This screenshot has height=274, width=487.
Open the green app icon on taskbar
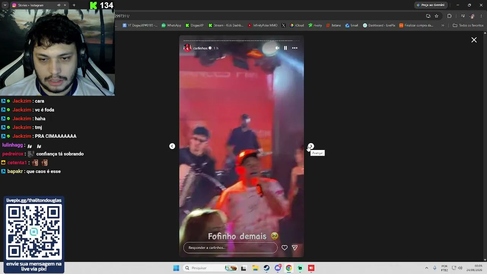coord(300,268)
